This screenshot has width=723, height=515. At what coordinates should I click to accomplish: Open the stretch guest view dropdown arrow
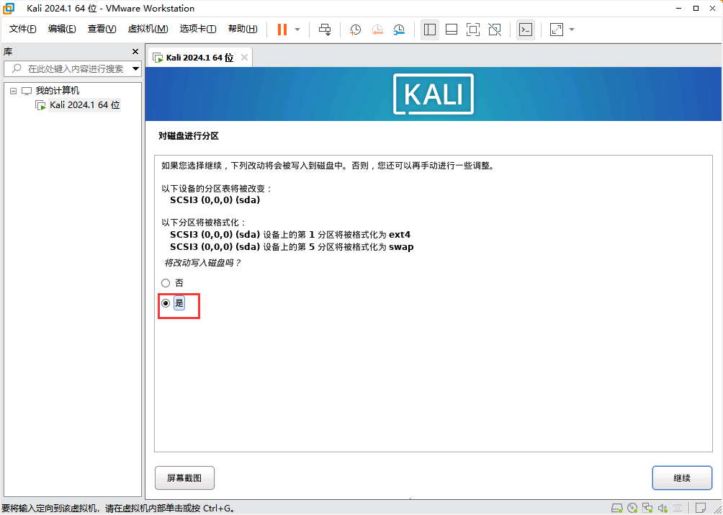(572, 30)
